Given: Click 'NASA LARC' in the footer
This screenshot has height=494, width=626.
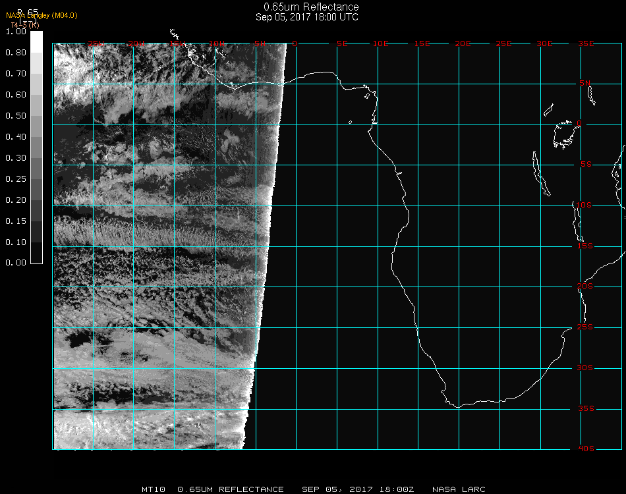Looking at the screenshot, I should [459, 489].
